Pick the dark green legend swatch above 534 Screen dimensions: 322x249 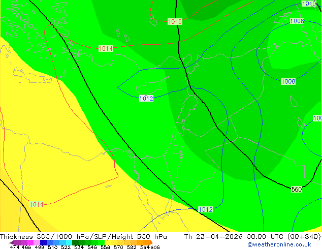(x=75, y=242)
